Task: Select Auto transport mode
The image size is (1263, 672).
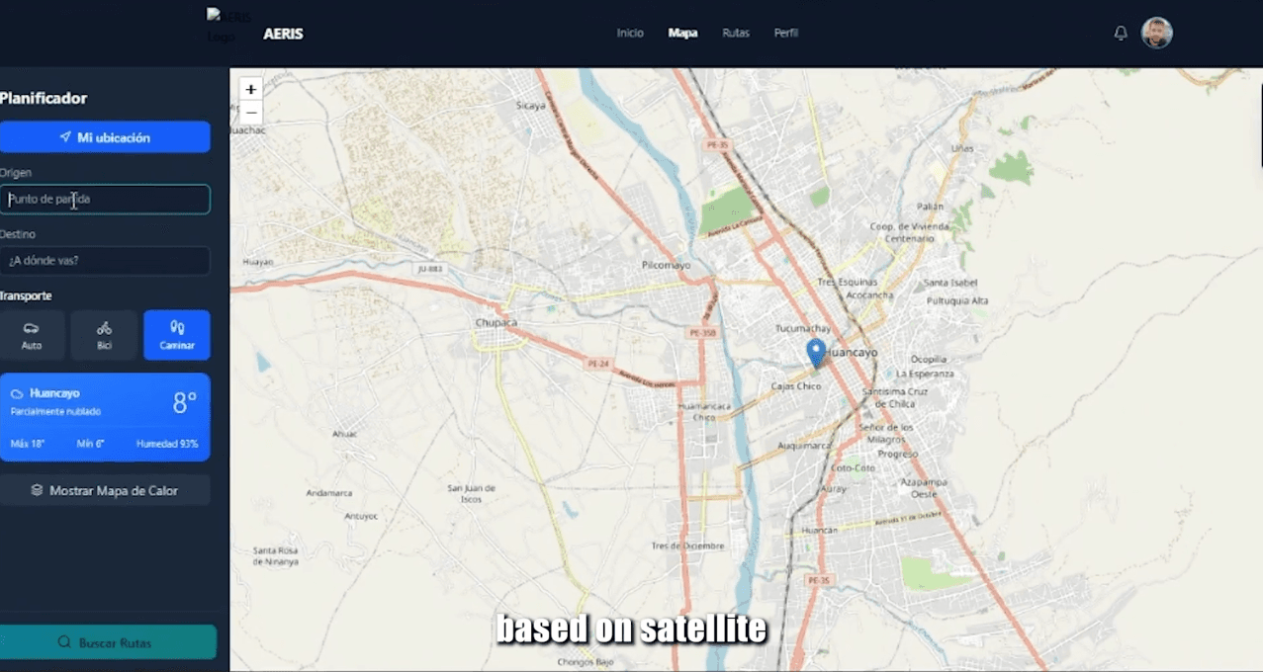Action: [32, 335]
